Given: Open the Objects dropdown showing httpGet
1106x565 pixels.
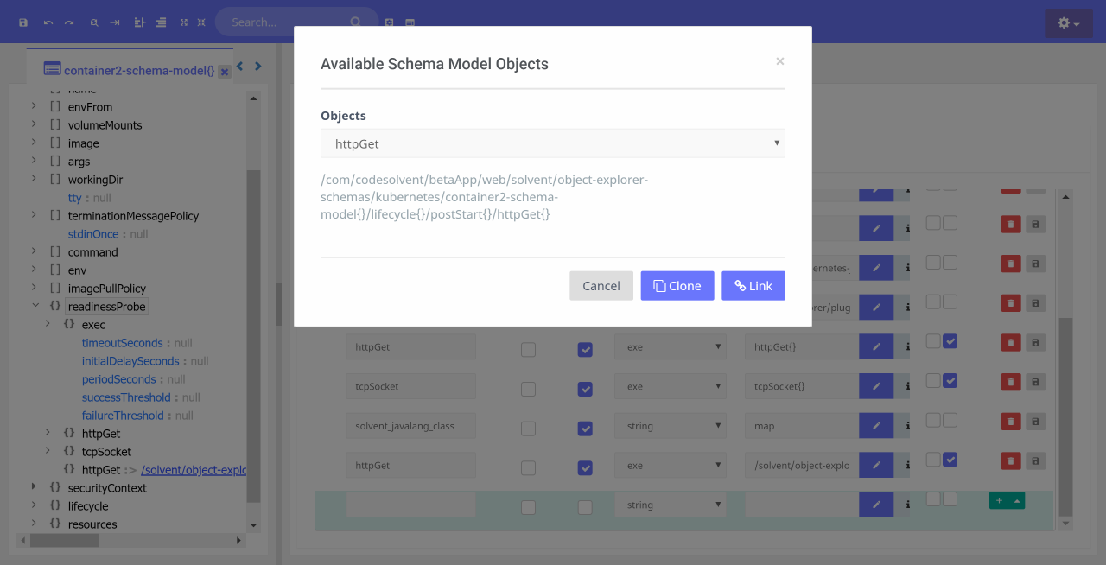Looking at the screenshot, I should (x=552, y=143).
